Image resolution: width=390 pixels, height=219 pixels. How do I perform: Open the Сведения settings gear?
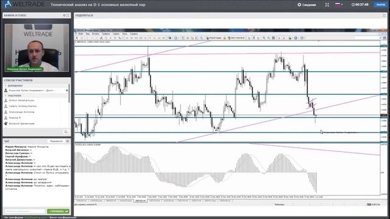(x=299, y=4)
